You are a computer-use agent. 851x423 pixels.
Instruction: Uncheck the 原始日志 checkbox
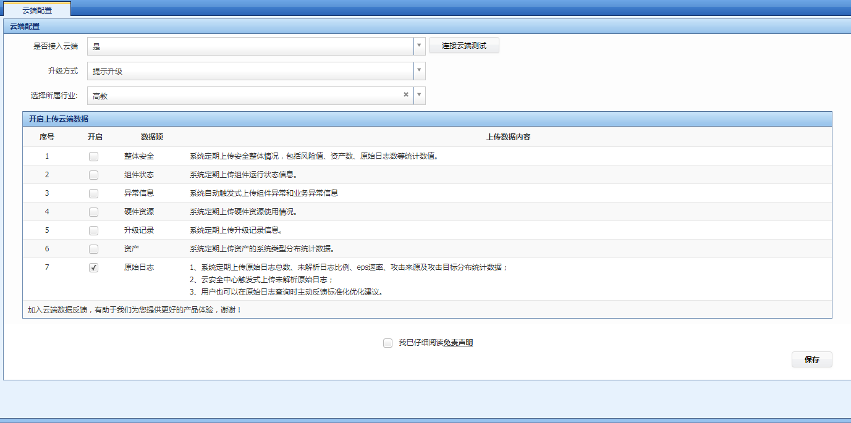coord(93,267)
